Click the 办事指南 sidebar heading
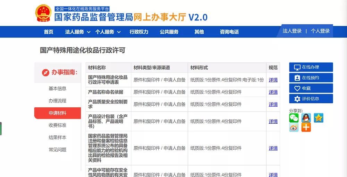The width and height of the screenshot is (347, 177). (x=65, y=72)
